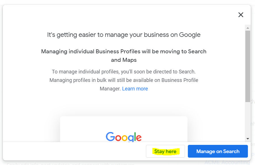Click the dimmed ACME Accounting text behind dialog
255x165 pixels.
[227, 162]
